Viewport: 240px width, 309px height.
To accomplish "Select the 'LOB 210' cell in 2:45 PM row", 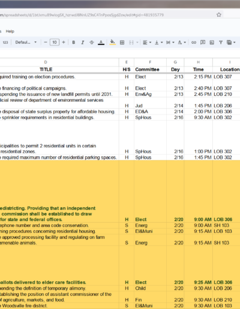I will pyautogui.click(x=226, y=94).
